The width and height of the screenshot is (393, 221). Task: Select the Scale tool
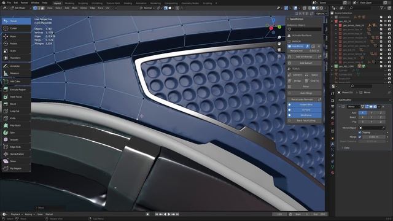17,50
